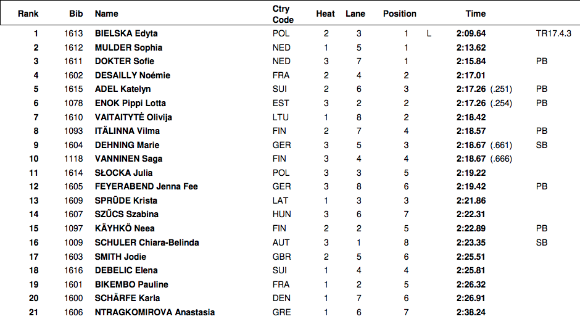Select athlete name BIELSKA Edyta
Viewport: 580px width, 327px height.
coord(126,33)
